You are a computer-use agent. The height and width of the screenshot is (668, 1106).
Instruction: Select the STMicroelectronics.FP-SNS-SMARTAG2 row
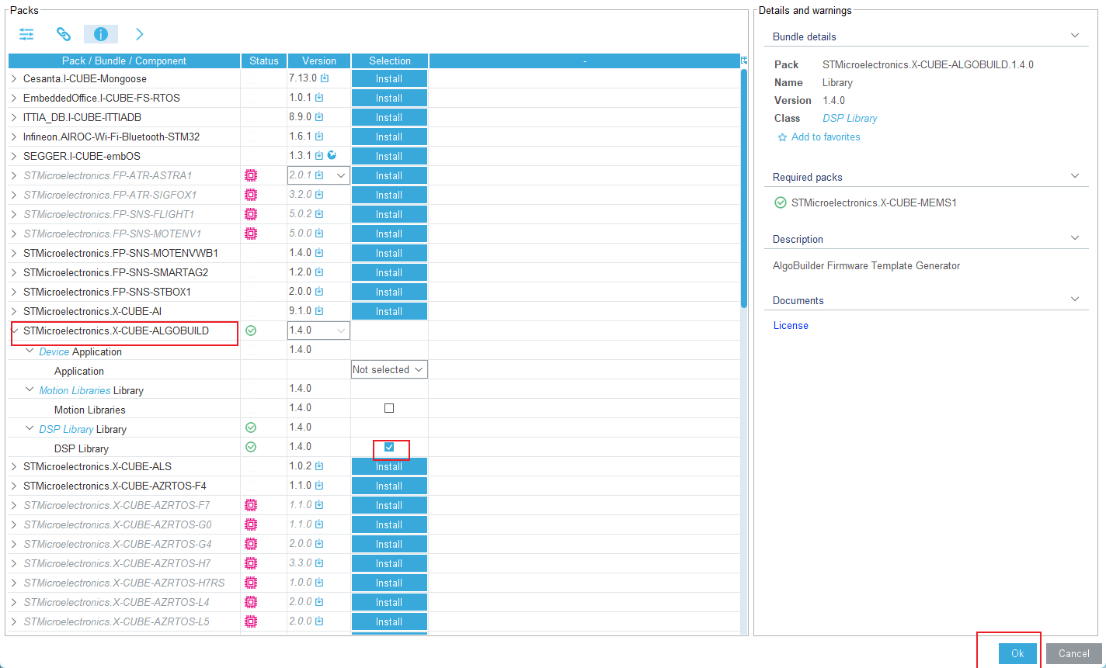(374, 272)
